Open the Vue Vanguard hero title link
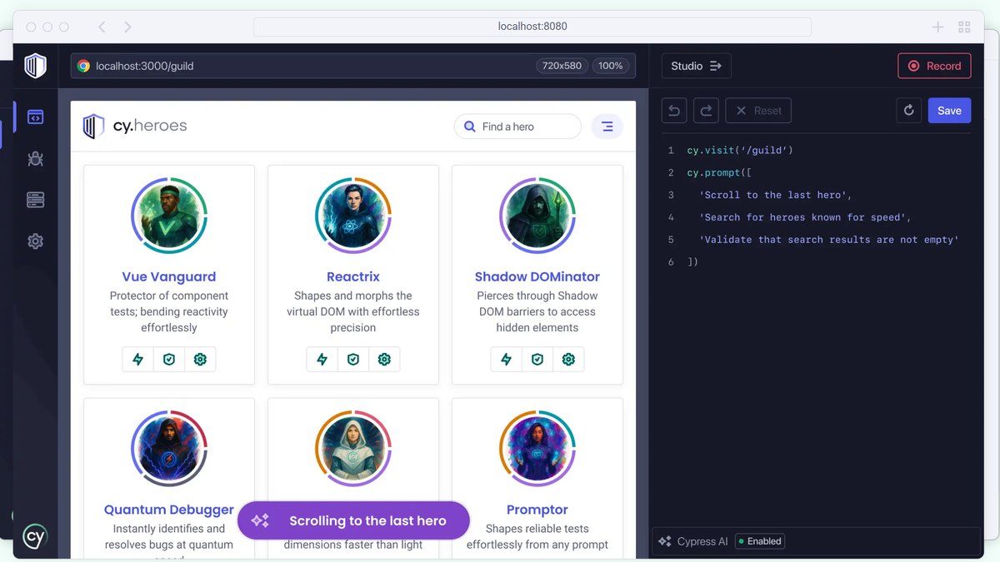The width and height of the screenshot is (1000, 562). 169,276
